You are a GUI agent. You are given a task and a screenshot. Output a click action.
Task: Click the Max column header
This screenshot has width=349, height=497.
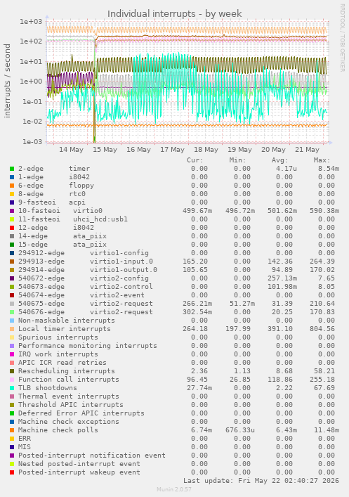click(x=322, y=160)
